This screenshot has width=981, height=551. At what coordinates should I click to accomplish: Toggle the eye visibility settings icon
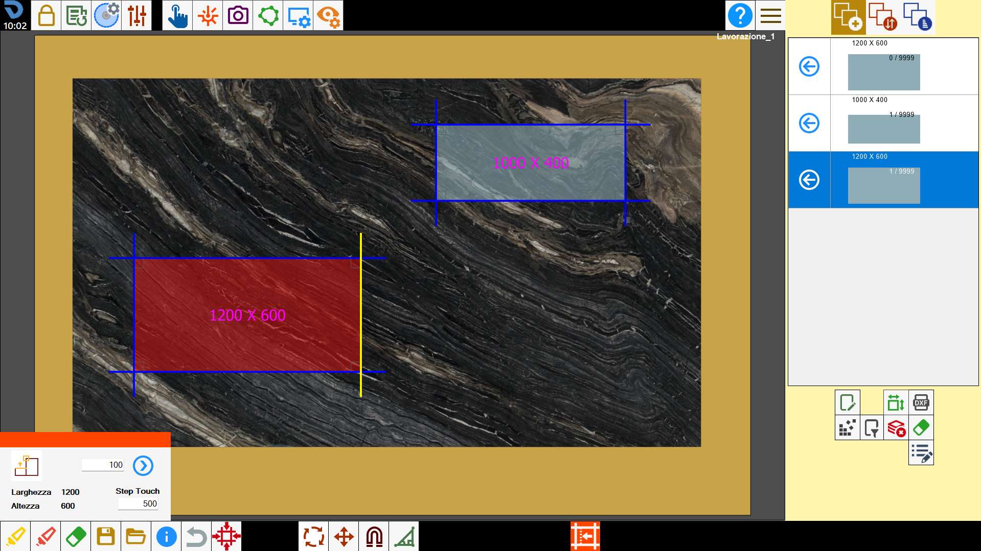point(328,15)
